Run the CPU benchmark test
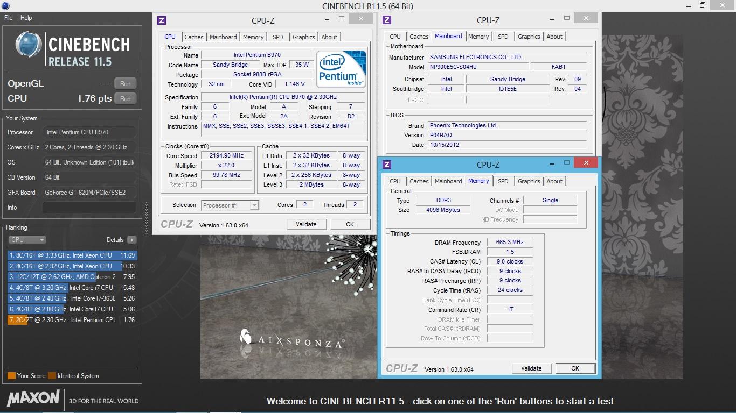736x413 pixels. 126,98
